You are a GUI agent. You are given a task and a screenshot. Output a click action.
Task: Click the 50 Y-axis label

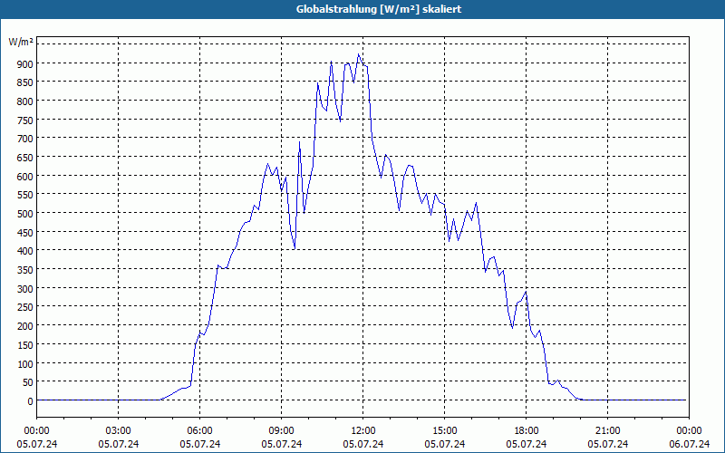click(28, 382)
